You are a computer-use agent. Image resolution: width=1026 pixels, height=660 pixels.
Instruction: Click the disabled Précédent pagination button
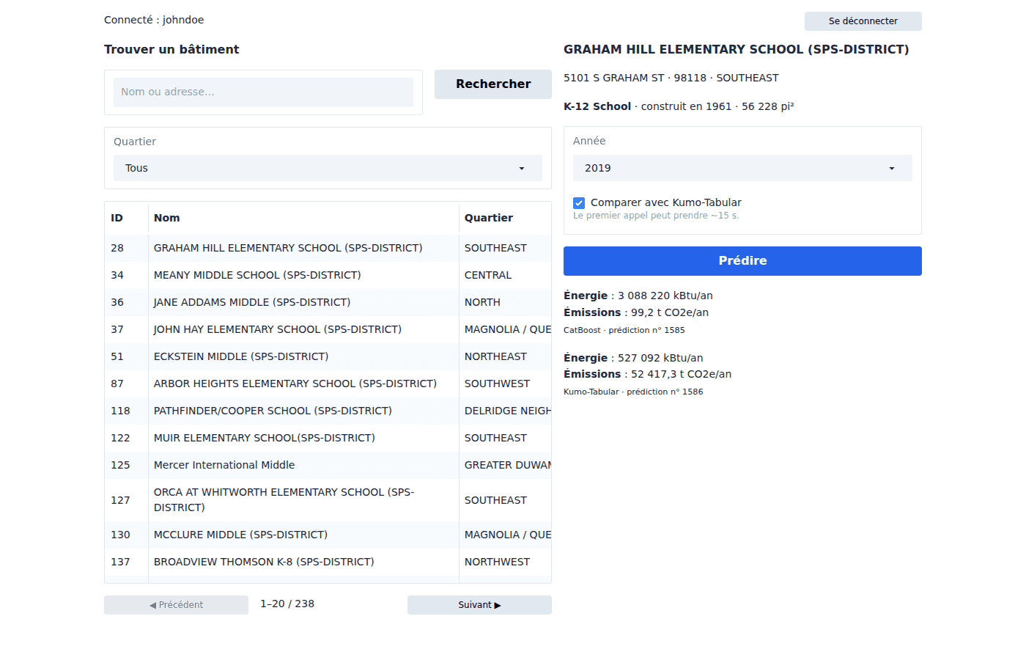(x=176, y=605)
